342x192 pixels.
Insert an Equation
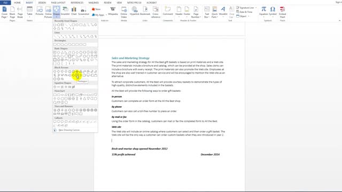[x=263, y=12]
